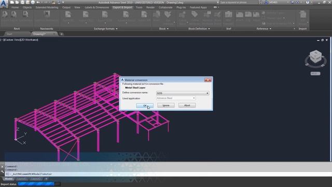Viewport: 332px width, 187px height.
Task: Click the Plot globe icon in quick access toolbar
Action: (x=33, y=2)
